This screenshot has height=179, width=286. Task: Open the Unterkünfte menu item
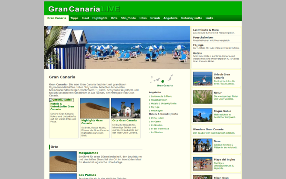[x=192, y=18]
